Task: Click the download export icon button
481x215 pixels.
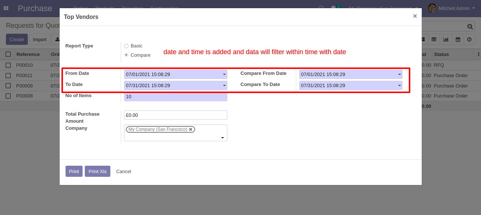Action: pos(57,39)
